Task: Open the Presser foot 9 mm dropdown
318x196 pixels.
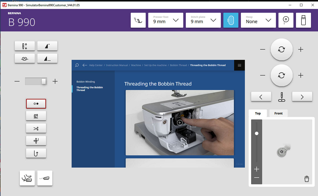Action: pos(166,20)
